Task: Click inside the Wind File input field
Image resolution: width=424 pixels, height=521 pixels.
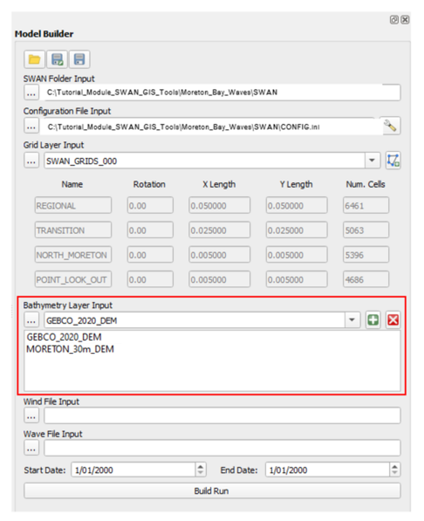Action: pyautogui.click(x=170, y=415)
